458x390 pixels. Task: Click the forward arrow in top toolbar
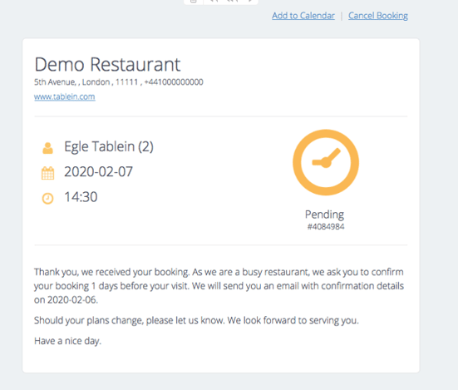(250, 1)
